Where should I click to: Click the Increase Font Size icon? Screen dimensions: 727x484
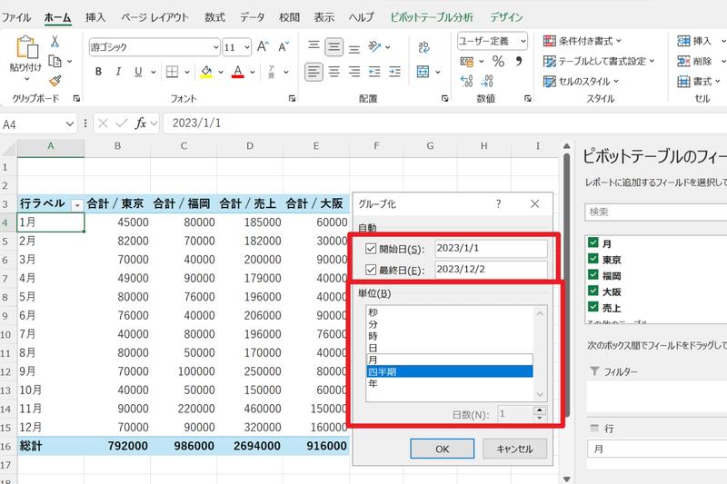pyautogui.click(x=263, y=47)
